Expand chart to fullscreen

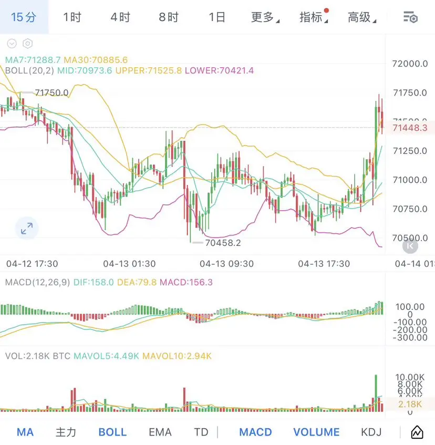[x=27, y=228]
